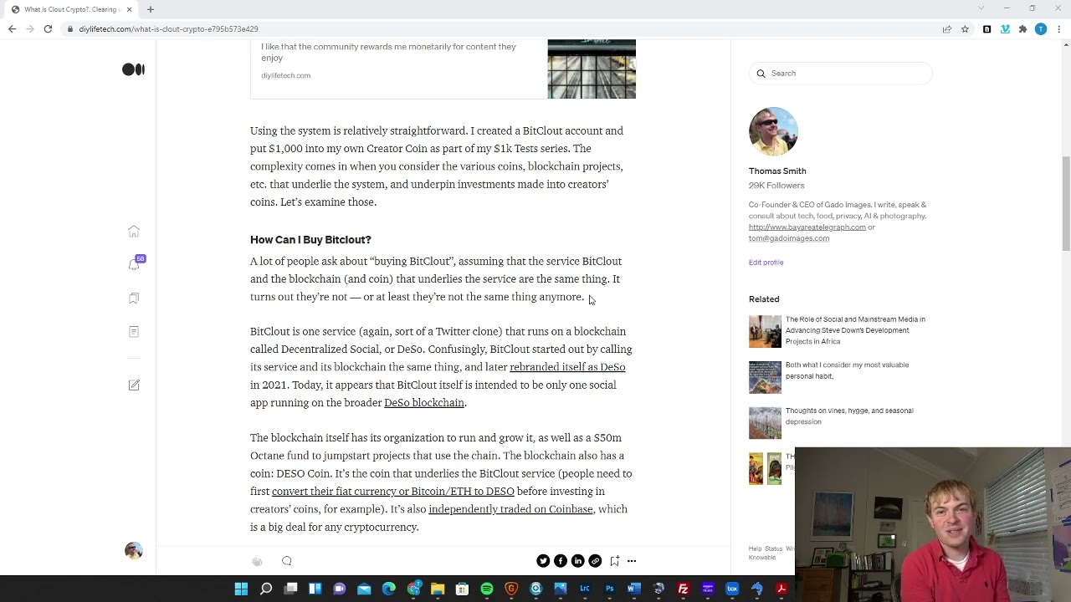Copy the article link icon
Screen dimensions: 1071x602
tap(595, 561)
